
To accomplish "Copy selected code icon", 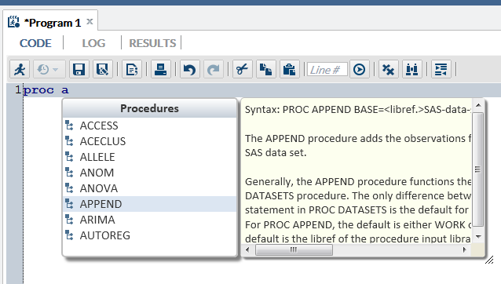I will pyautogui.click(x=266, y=69).
